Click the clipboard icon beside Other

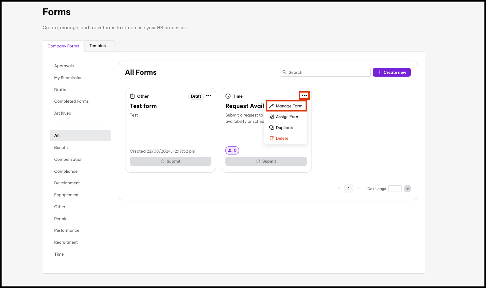coord(132,96)
